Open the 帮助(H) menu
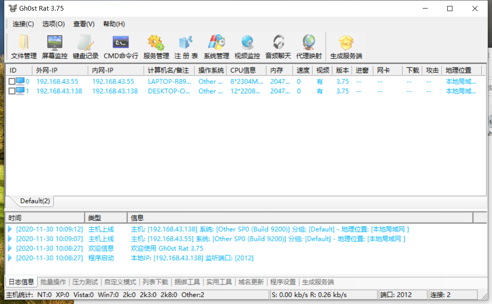Screen dimensions: 492x304 pos(114,24)
